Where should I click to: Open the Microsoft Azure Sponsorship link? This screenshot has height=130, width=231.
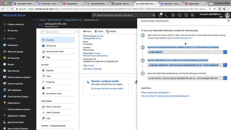[95, 56]
